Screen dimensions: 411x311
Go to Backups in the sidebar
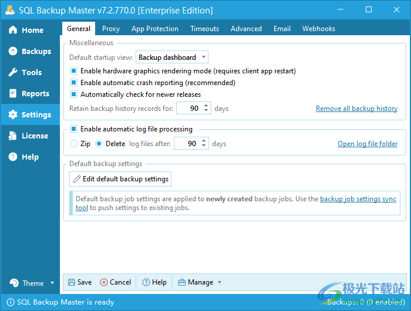coord(29,51)
